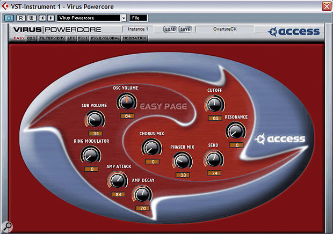Click the SAVE patch button
Screen dimensions: 333x234
click(185, 30)
